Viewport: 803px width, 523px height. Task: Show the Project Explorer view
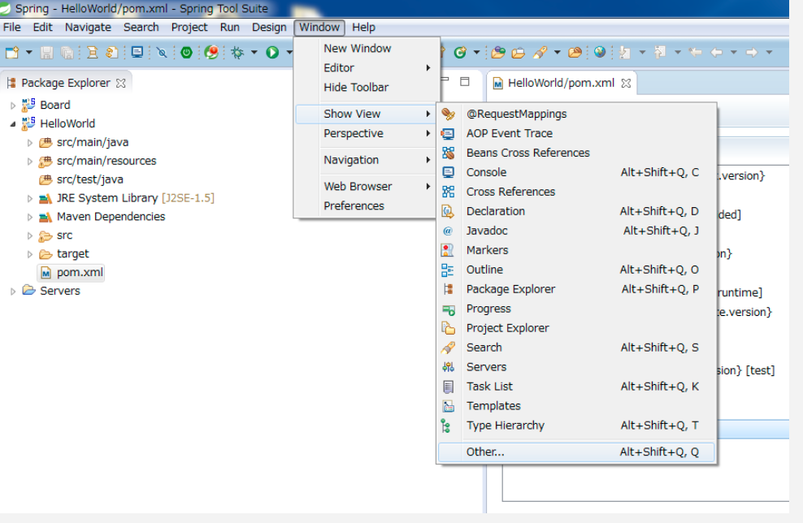576,327
